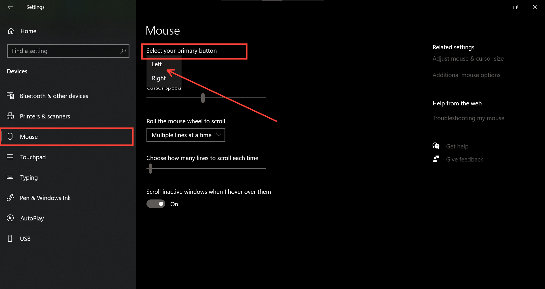Choose Left as the primary button

[157, 64]
